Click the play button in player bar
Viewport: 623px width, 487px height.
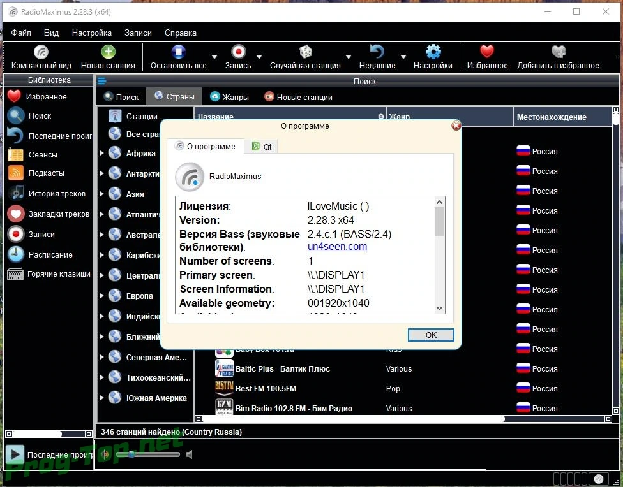click(x=15, y=454)
